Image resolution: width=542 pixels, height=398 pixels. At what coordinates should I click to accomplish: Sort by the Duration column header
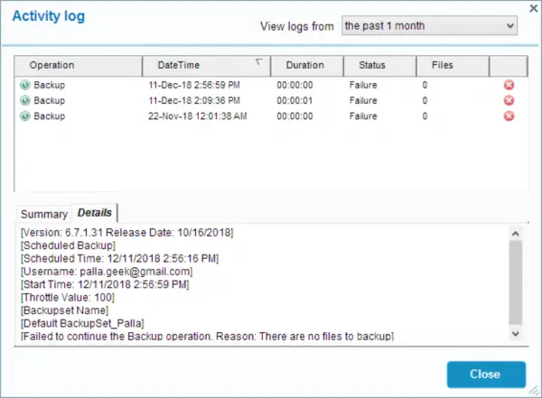click(307, 65)
